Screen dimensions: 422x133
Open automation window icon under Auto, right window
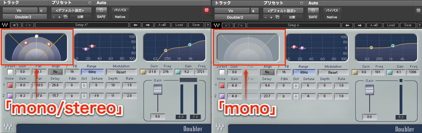[313, 10]
